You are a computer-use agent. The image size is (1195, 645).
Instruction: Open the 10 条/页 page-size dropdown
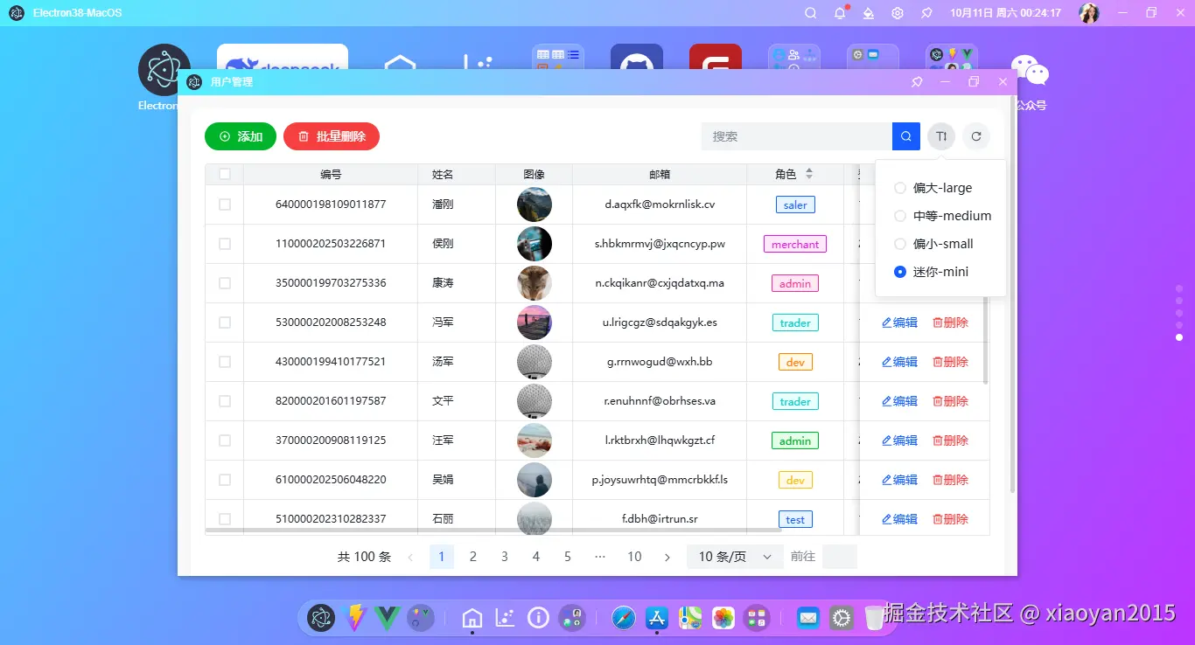(734, 556)
